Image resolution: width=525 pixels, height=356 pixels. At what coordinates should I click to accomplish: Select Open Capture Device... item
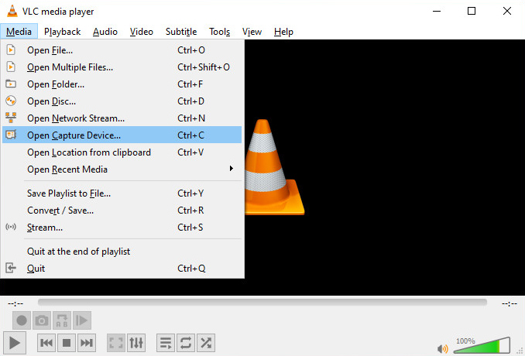122,135
